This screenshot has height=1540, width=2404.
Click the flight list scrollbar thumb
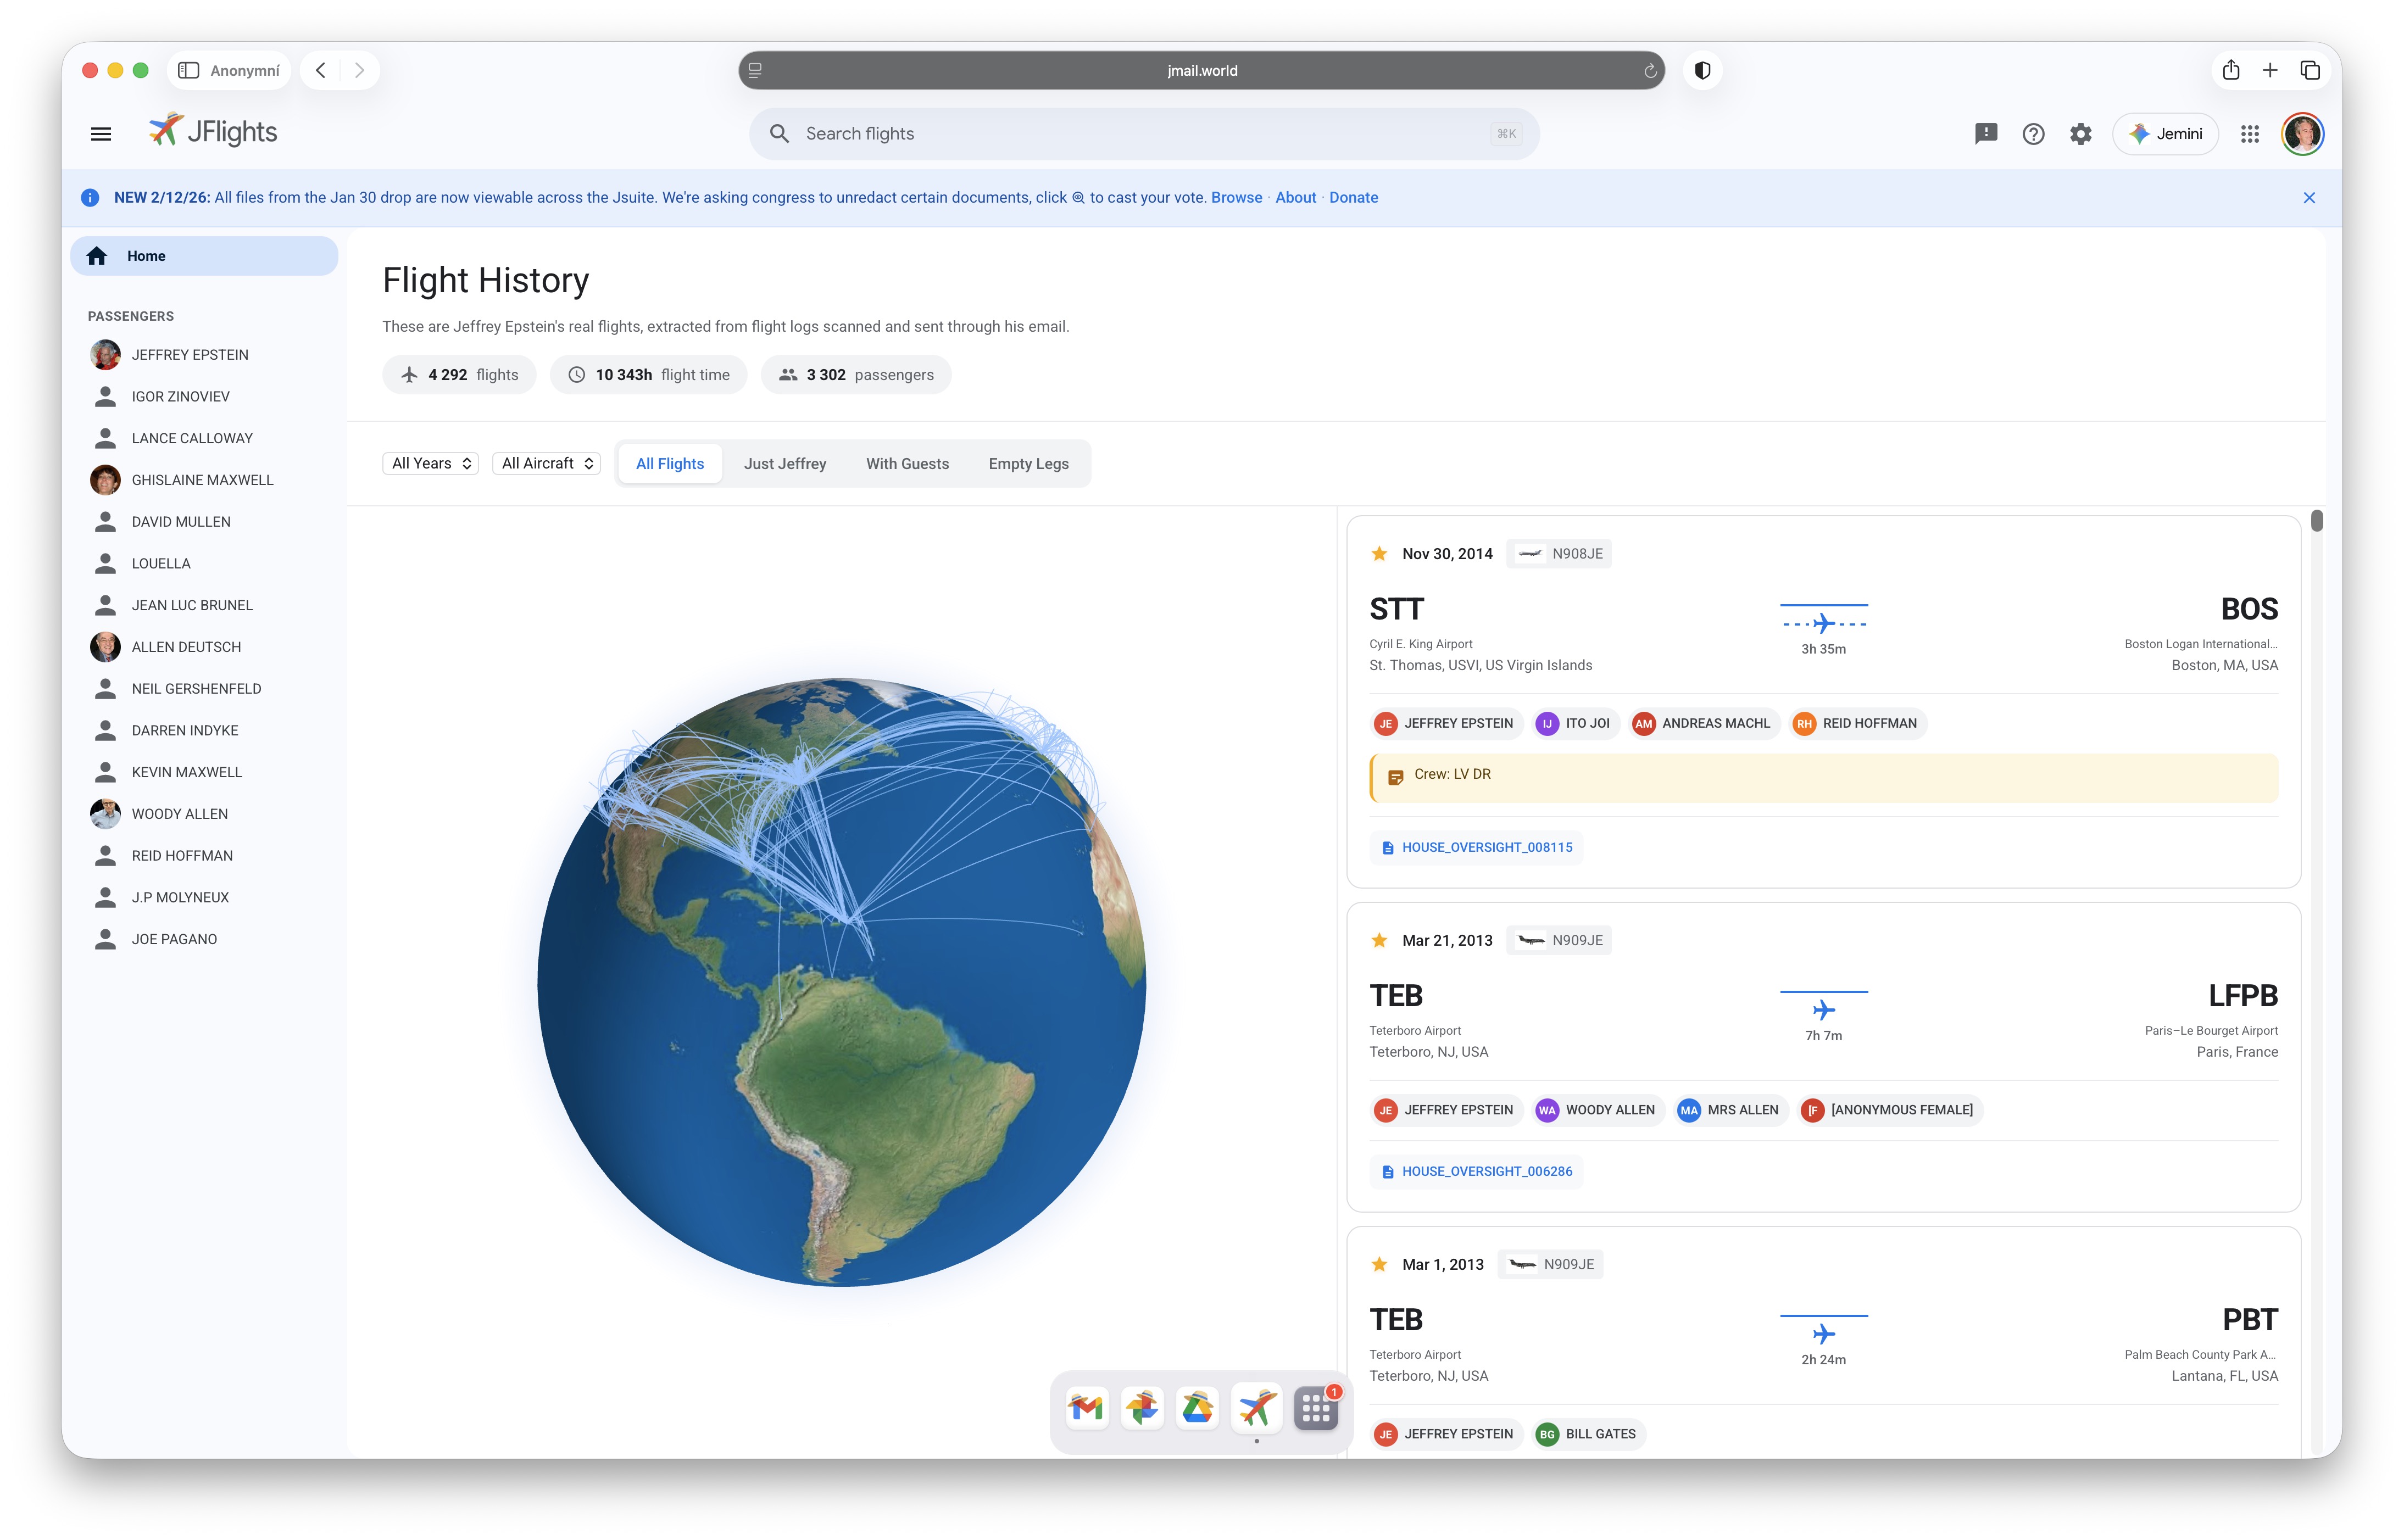coord(2316,521)
